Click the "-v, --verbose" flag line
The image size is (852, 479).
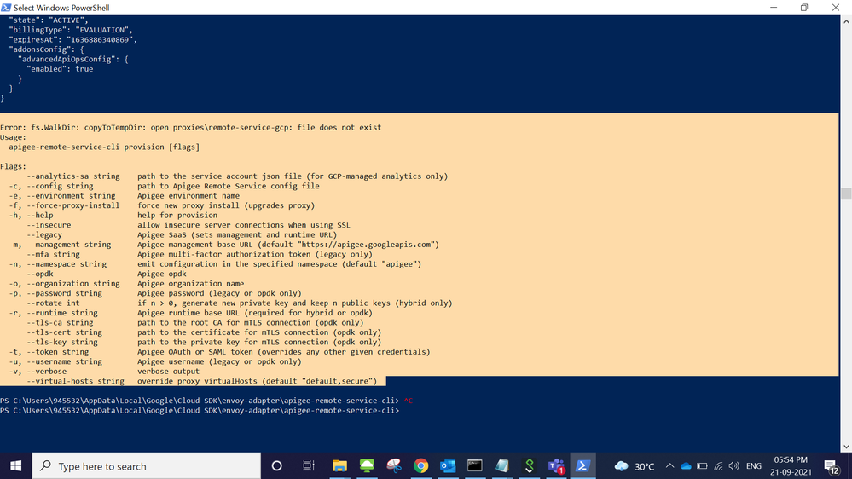tap(104, 372)
